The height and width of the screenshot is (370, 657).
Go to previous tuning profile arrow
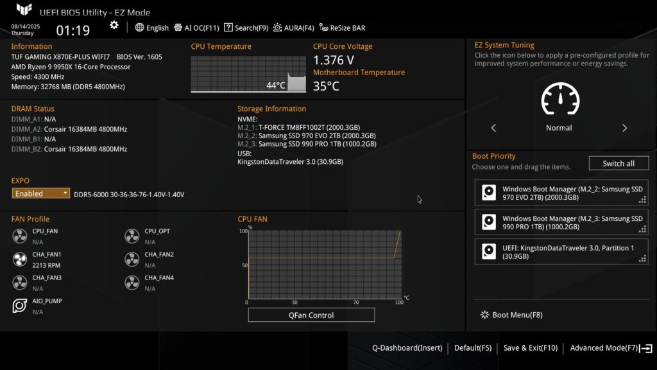pyautogui.click(x=493, y=128)
